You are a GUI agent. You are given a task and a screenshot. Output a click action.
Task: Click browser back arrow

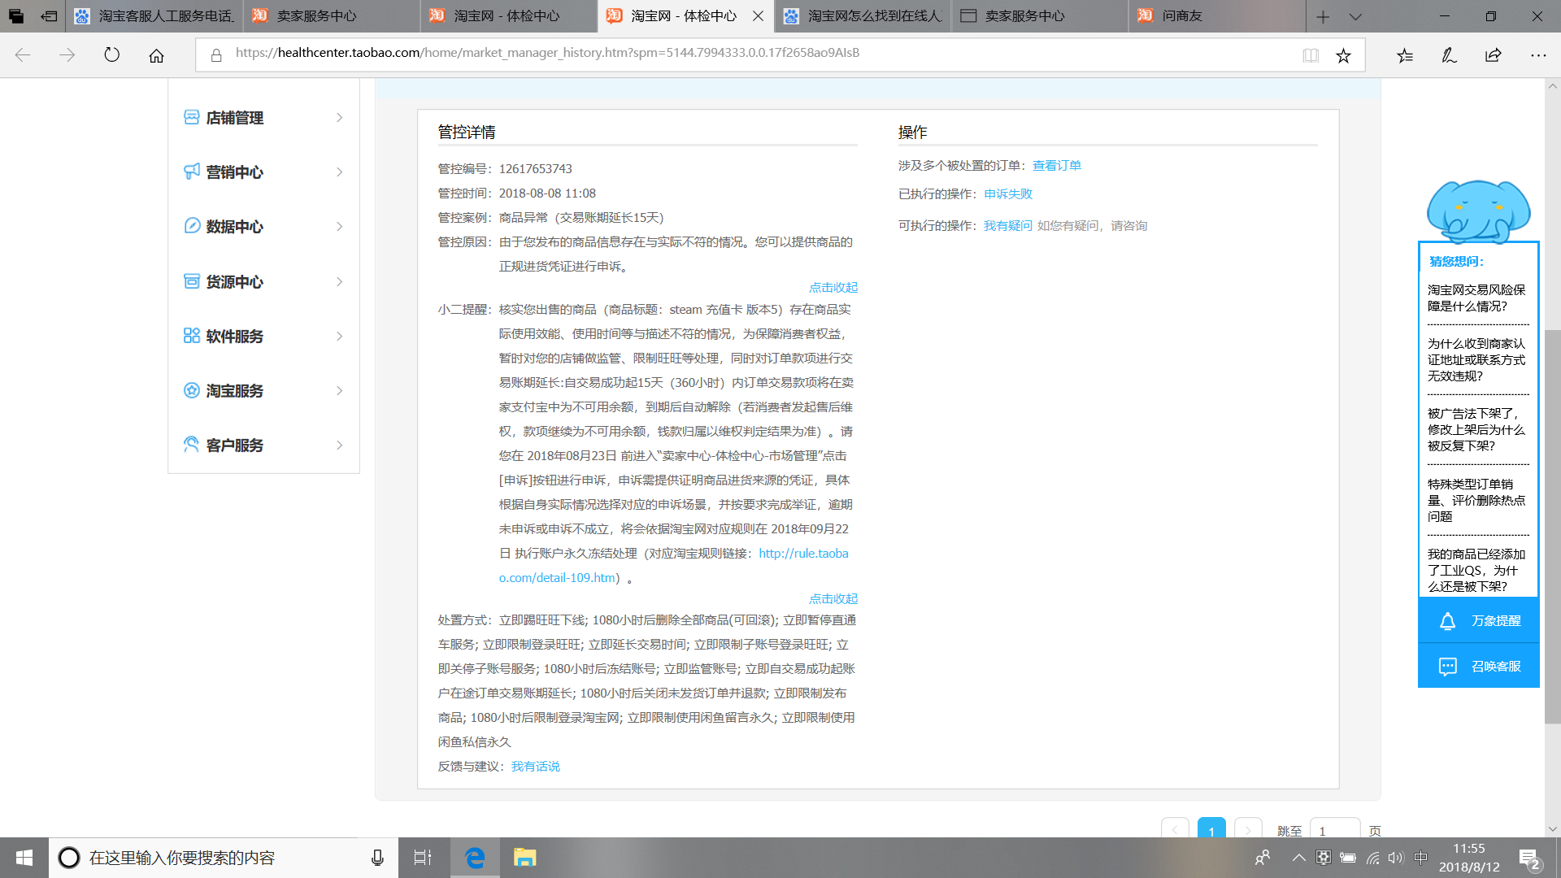pyautogui.click(x=23, y=55)
